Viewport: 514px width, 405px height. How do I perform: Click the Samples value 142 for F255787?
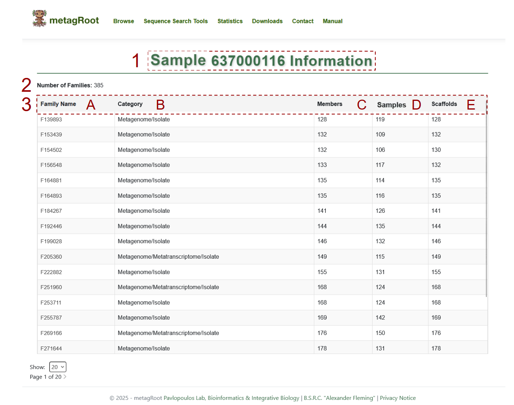(x=380, y=318)
